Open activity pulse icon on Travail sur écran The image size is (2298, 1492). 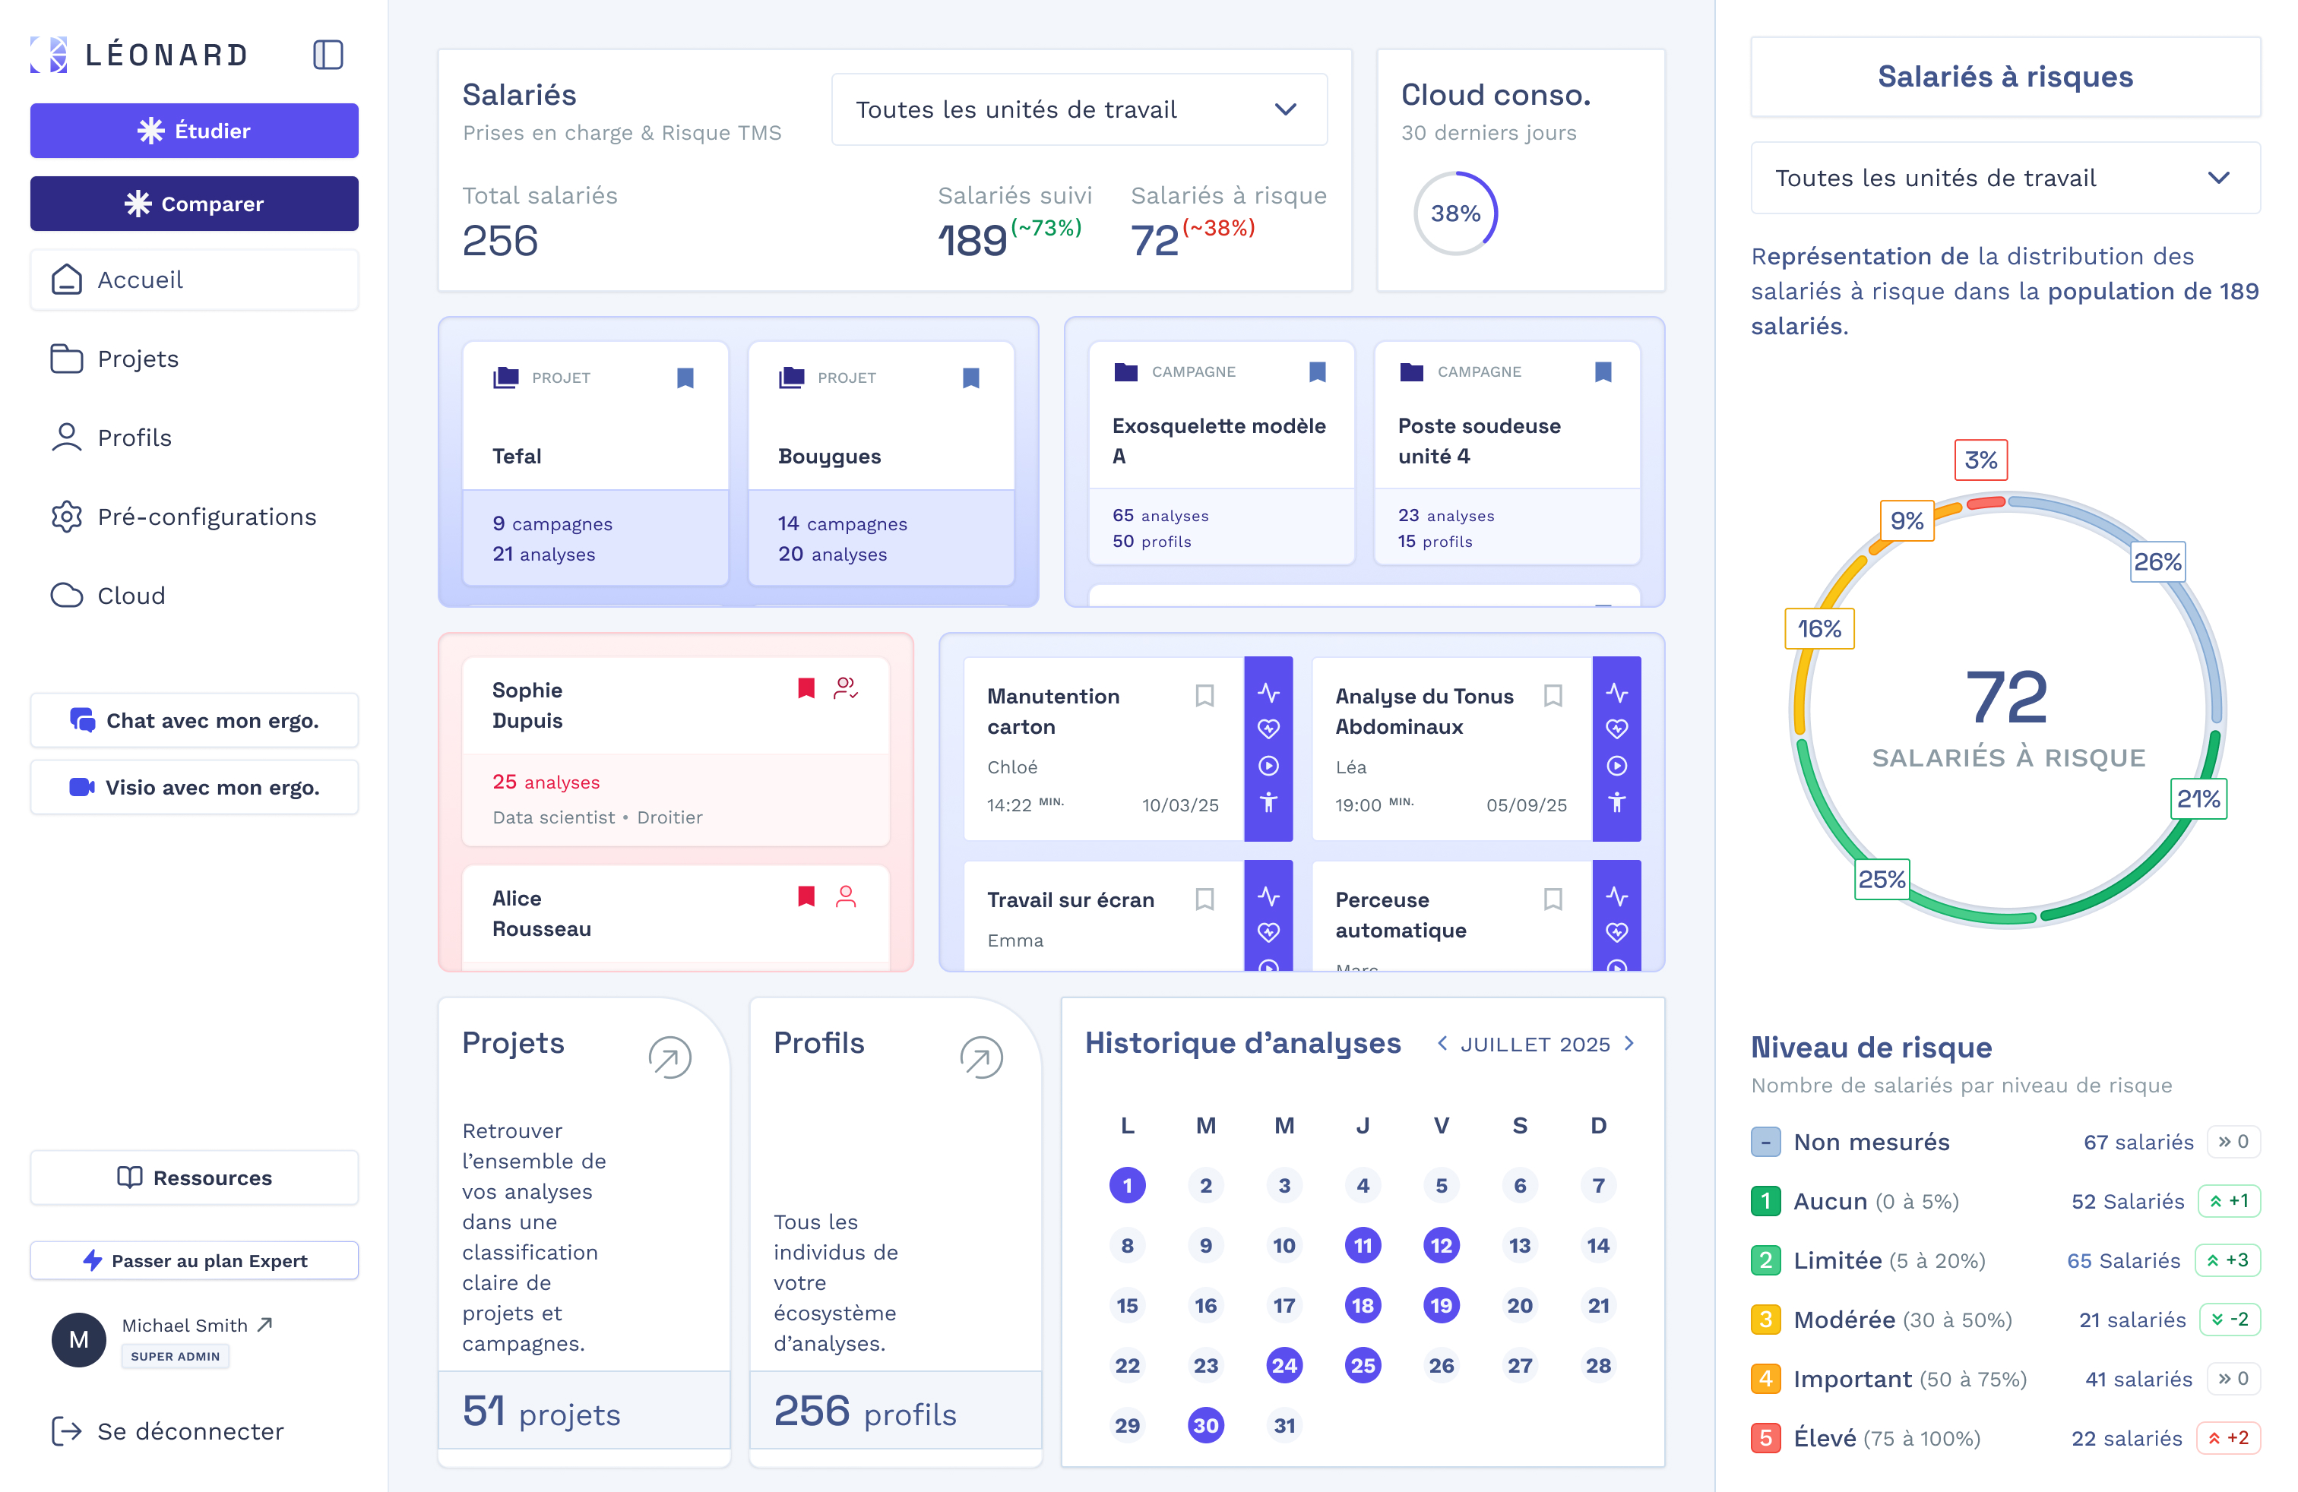1269,896
